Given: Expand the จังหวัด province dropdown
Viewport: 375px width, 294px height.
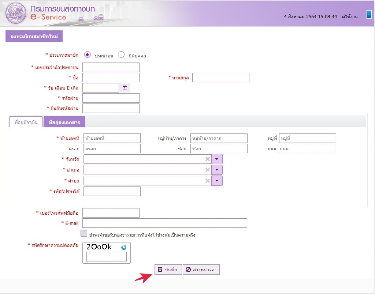Looking at the screenshot, I should (x=217, y=159).
